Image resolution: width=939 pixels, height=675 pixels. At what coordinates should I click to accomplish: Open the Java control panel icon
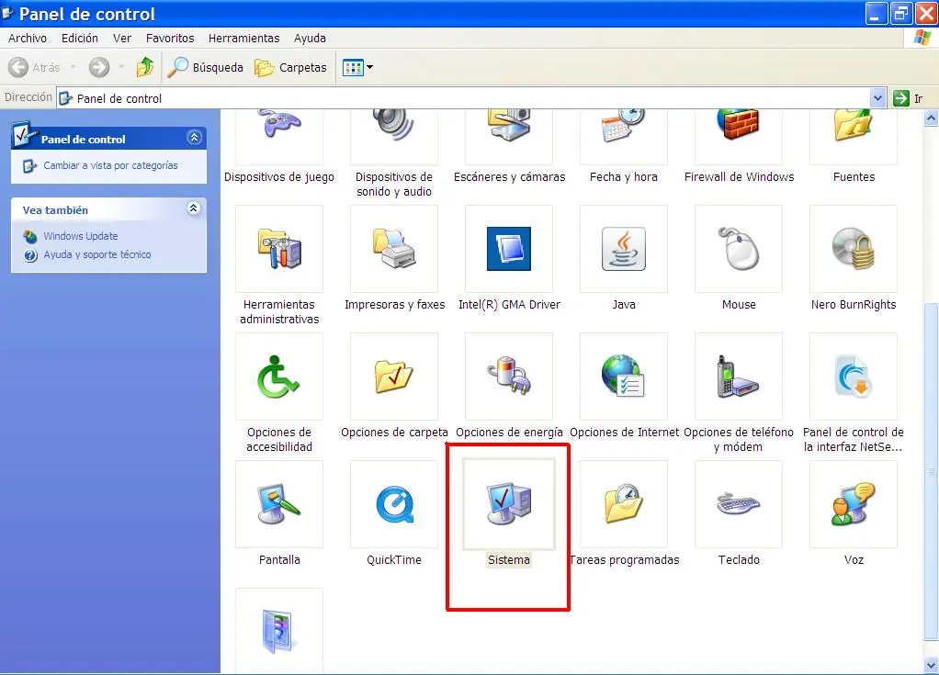tap(624, 248)
